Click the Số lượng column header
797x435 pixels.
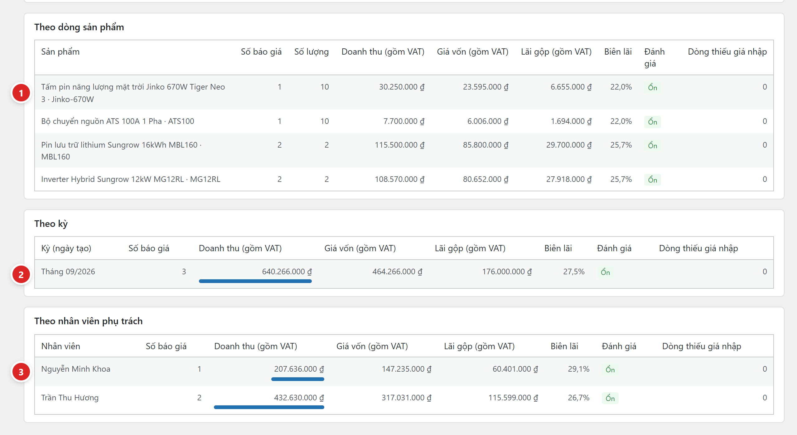tap(312, 51)
